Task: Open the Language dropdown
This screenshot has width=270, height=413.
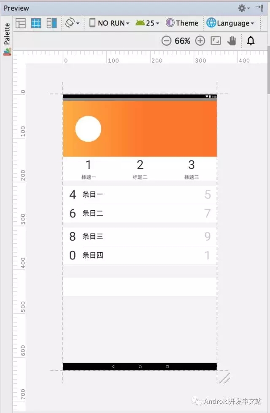Action: click(230, 23)
